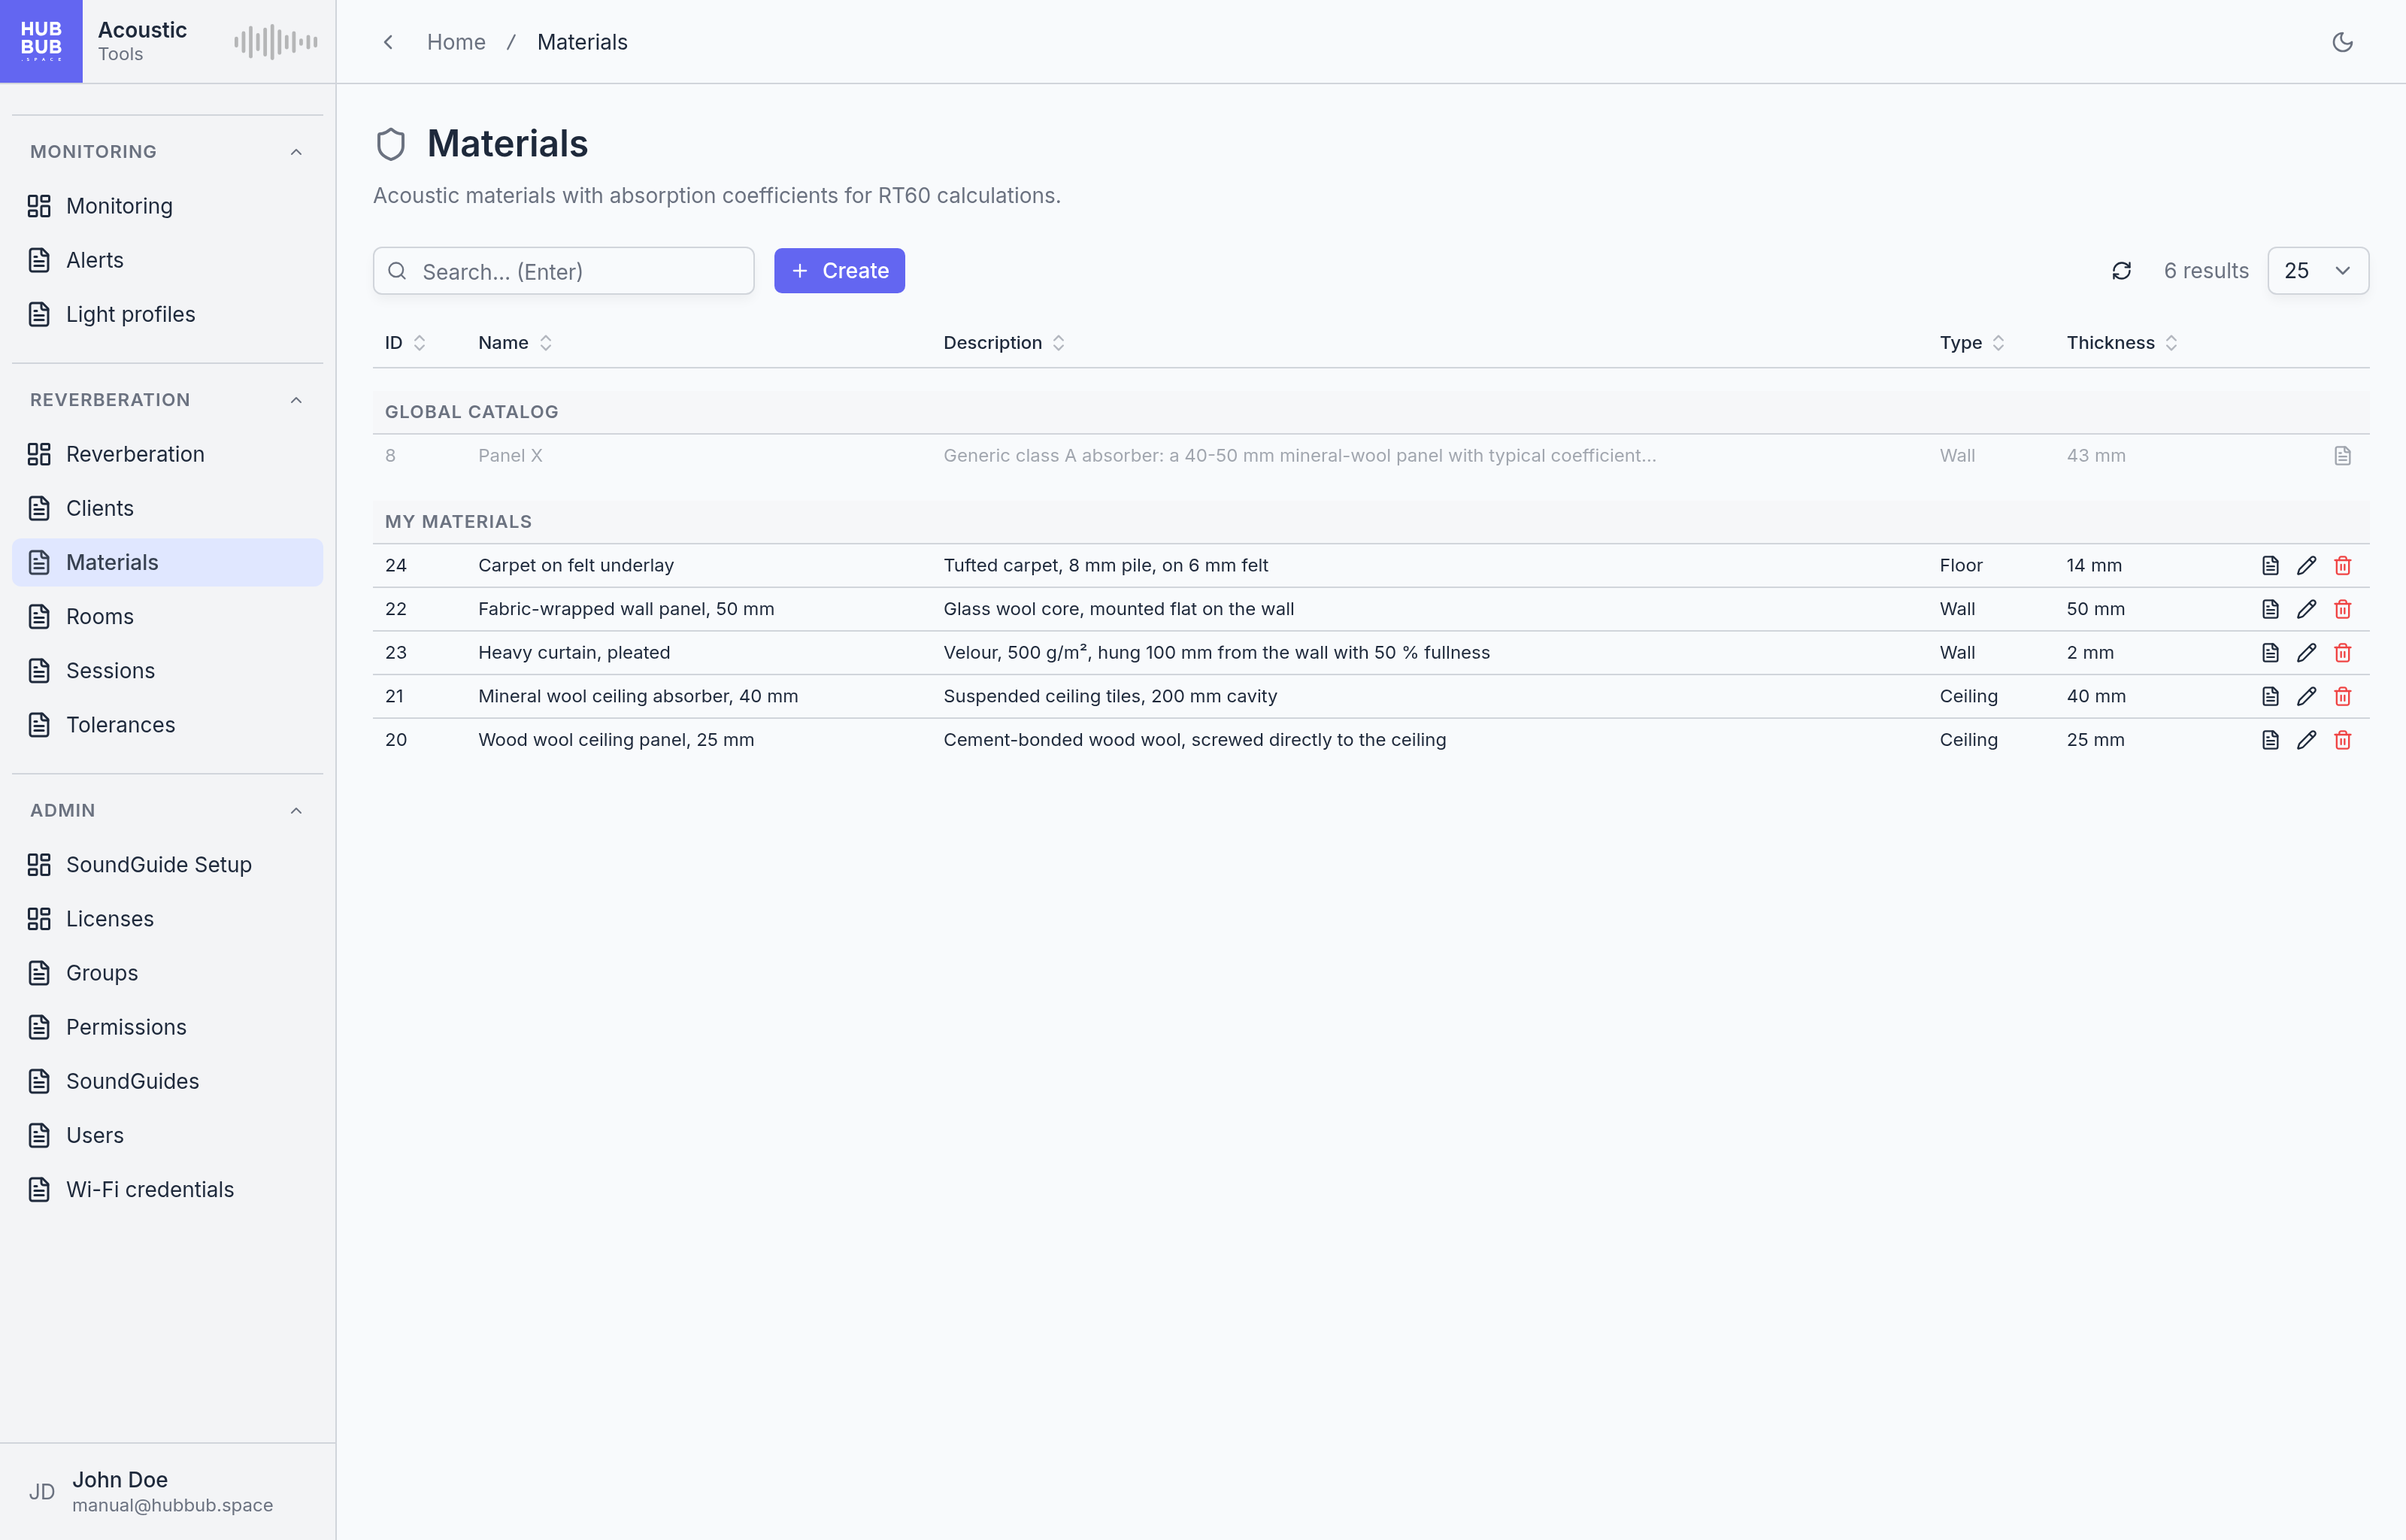Sort table by Thickness column

coord(2121,343)
